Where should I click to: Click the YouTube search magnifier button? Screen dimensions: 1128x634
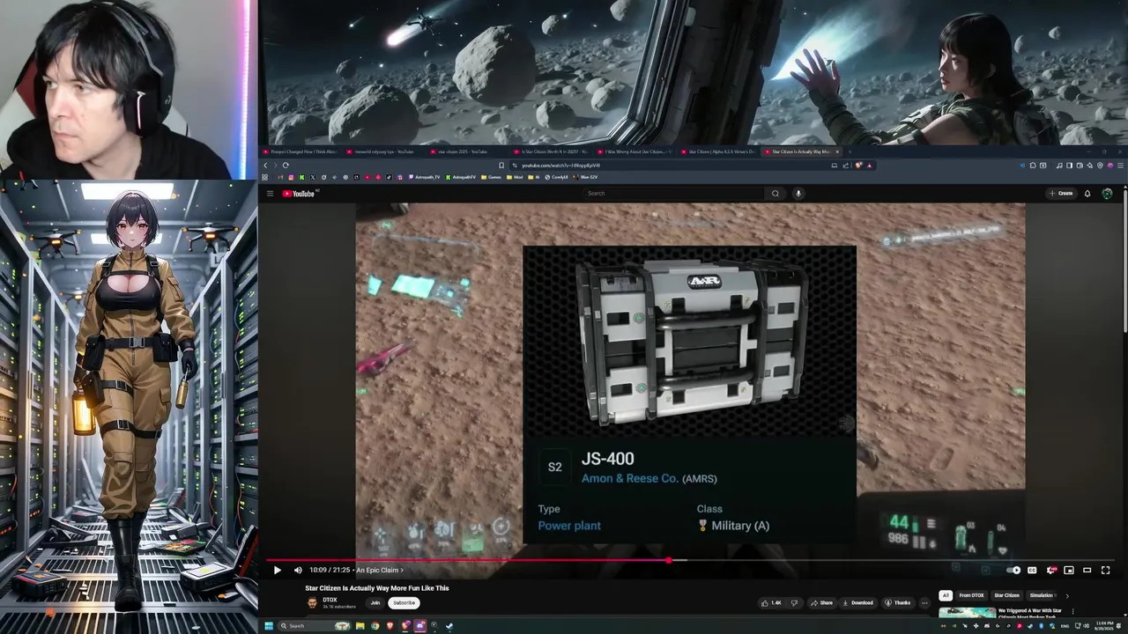pyautogui.click(x=775, y=194)
